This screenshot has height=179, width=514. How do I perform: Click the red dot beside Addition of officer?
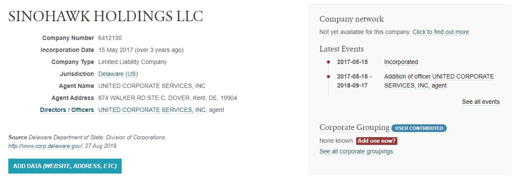click(x=328, y=77)
